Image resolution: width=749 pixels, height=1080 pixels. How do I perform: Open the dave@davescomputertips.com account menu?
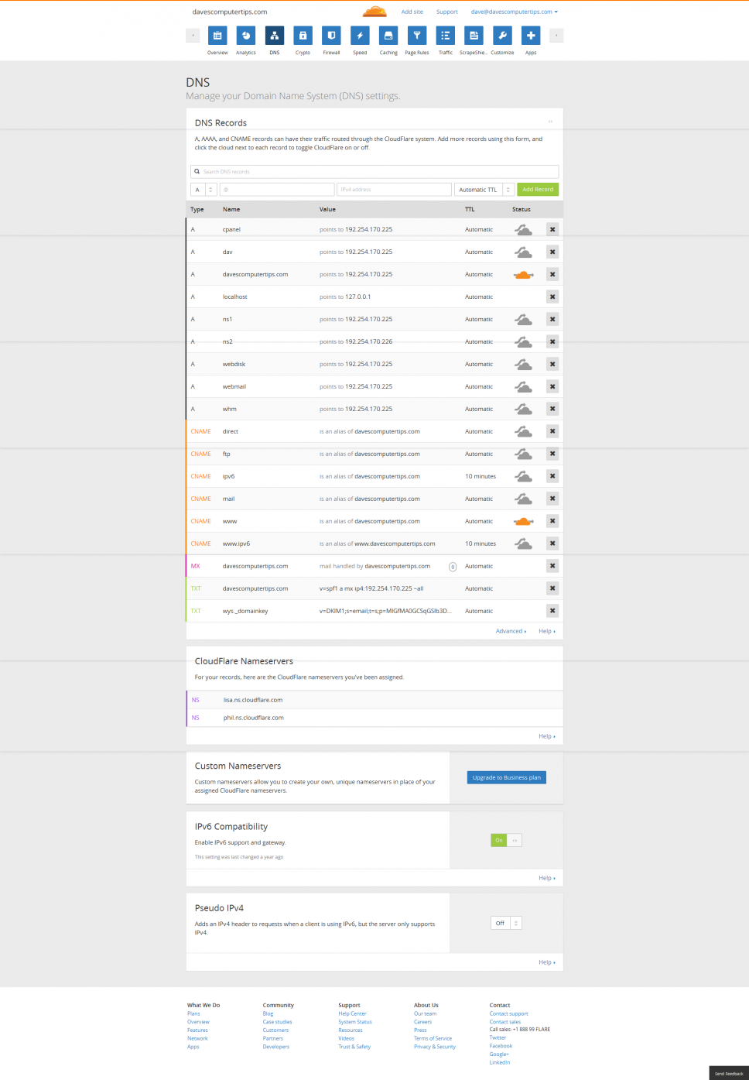click(x=514, y=12)
